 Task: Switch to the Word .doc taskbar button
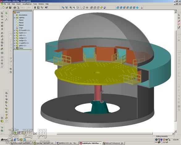pos(67,143)
